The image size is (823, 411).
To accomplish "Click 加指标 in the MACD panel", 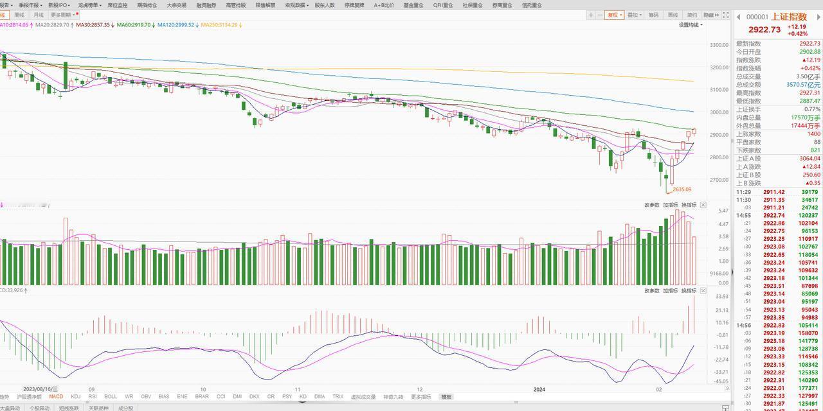I will pyautogui.click(x=671, y=291).
